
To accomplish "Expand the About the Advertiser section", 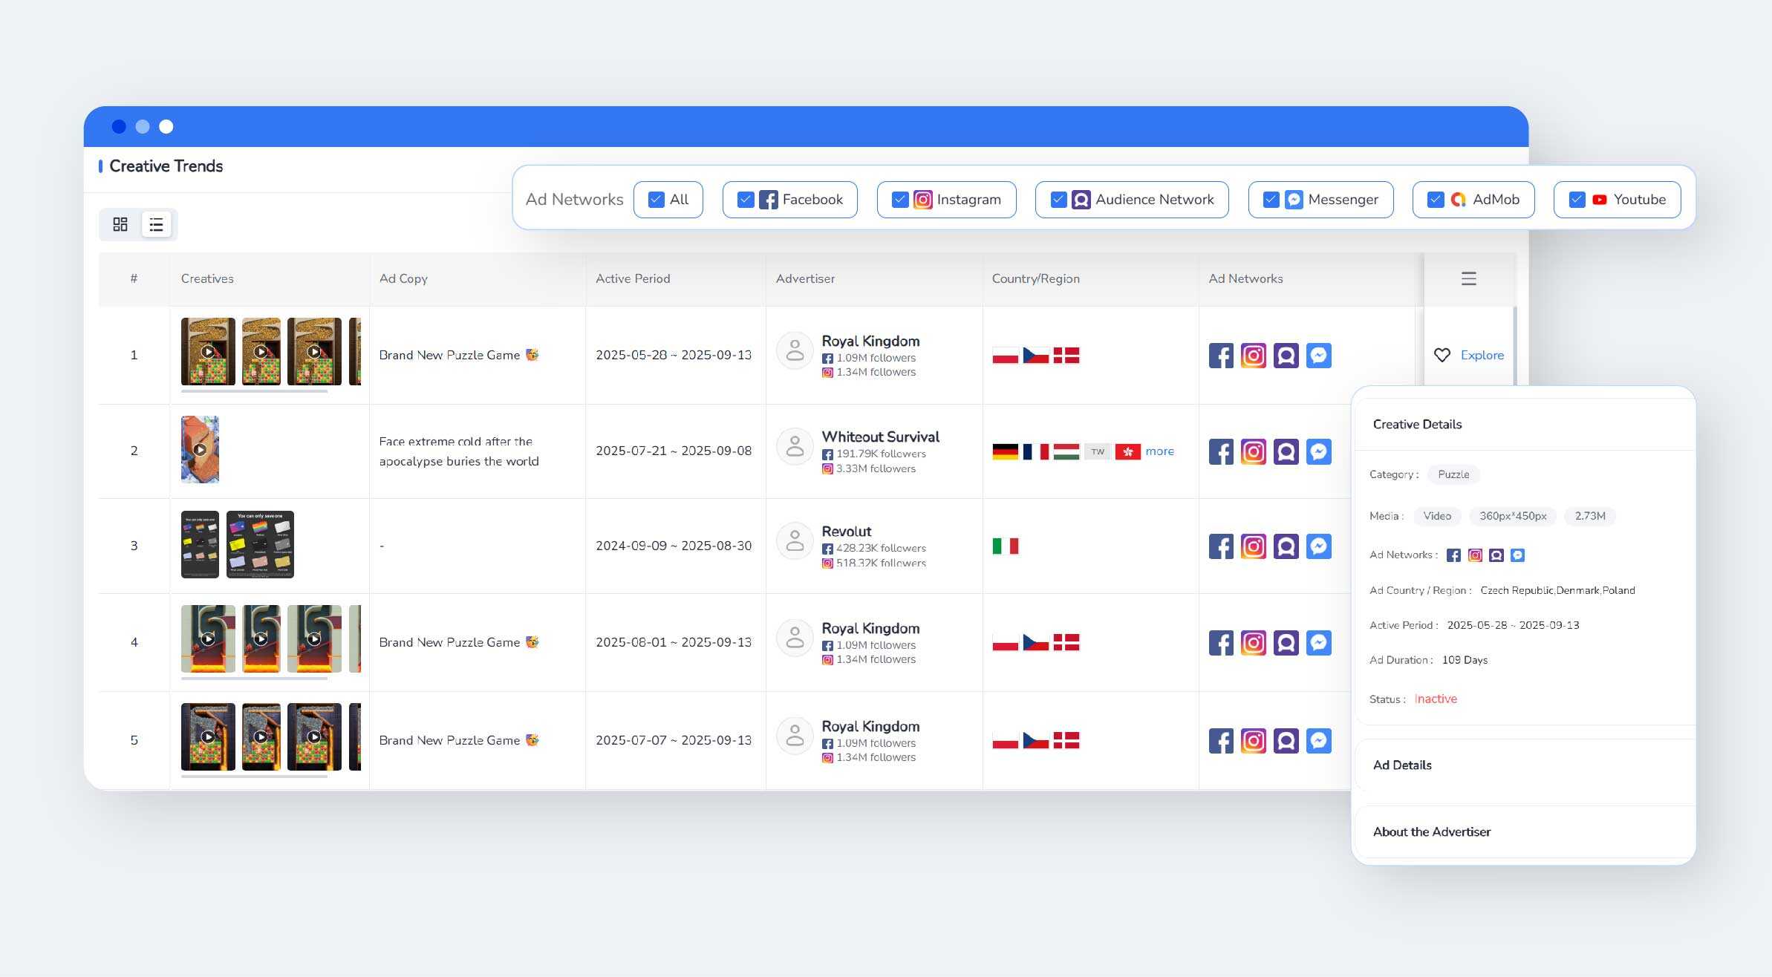I will (1431, 831).
